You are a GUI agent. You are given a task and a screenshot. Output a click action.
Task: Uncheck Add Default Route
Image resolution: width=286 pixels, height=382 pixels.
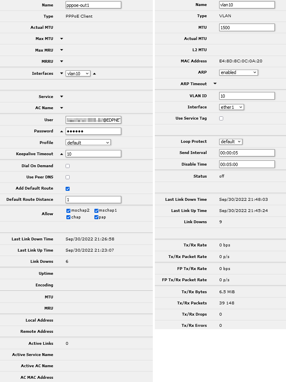tap(68, 188)
